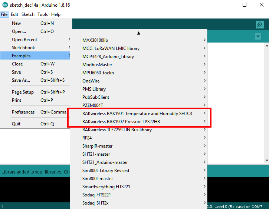The image size is (269, 209).
Task: Open Preferences from the File menu
Action: click(35, 112)
